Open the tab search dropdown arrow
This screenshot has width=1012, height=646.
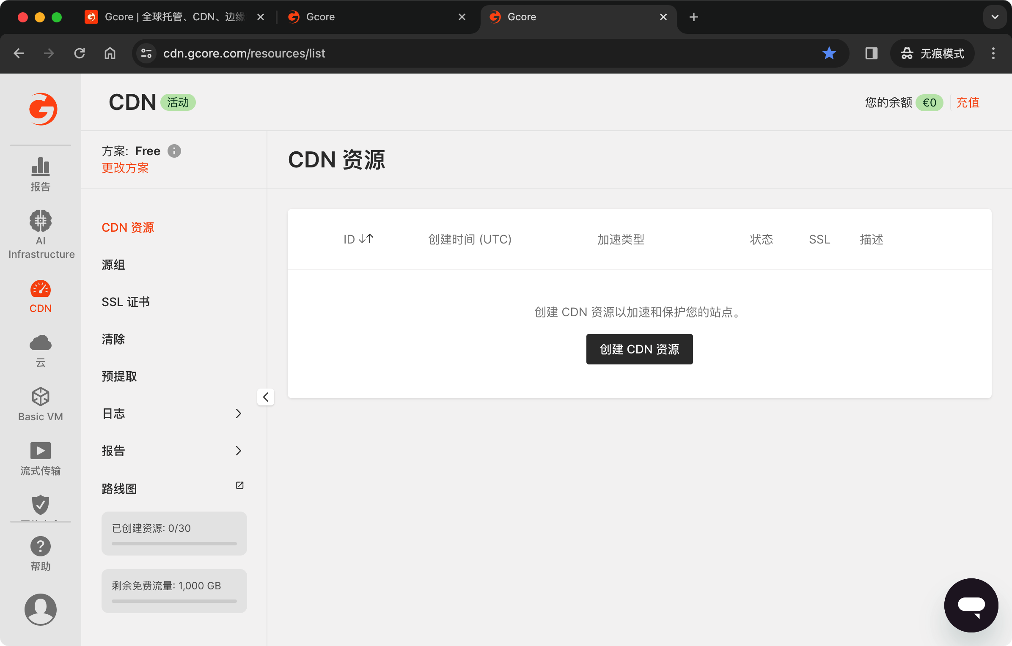995,17
